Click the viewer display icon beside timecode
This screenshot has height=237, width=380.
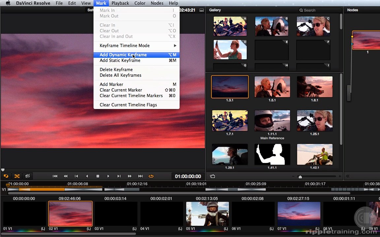pos(202,10)
